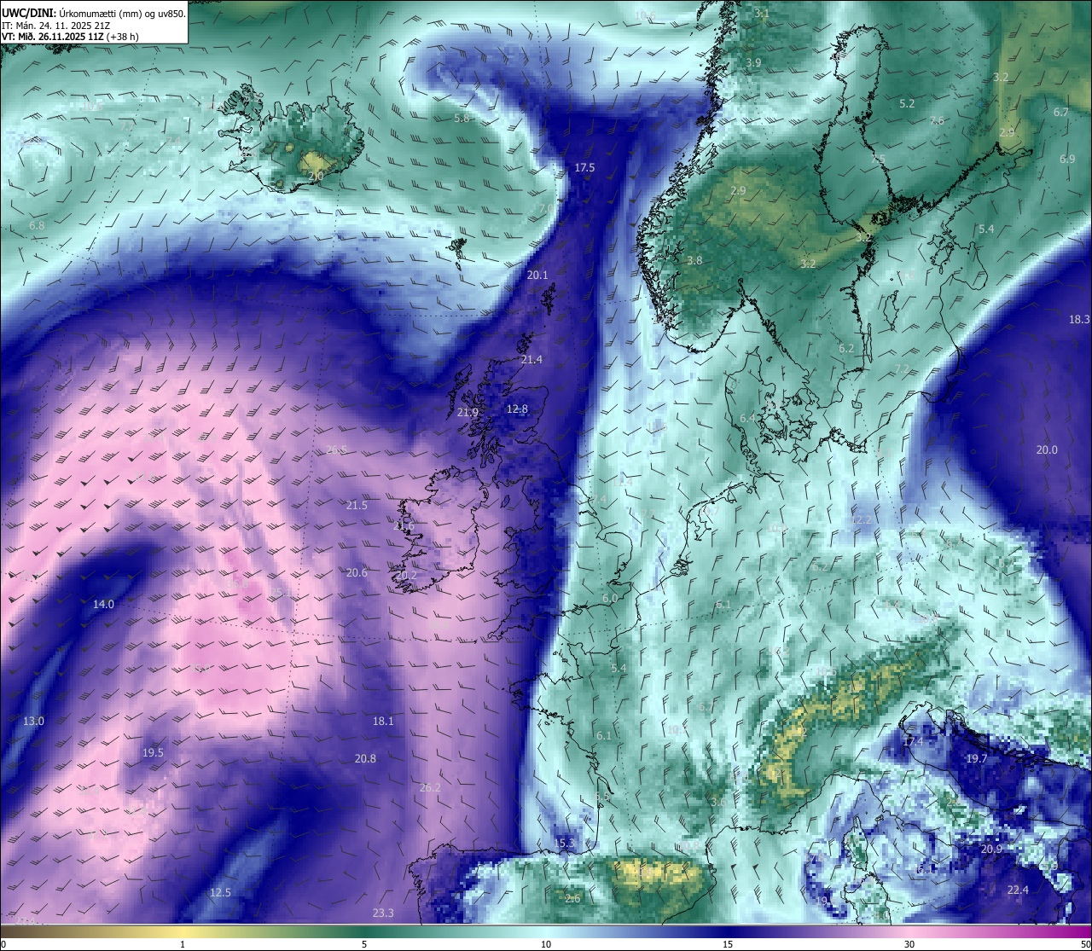Click the 5.8 value north of Iceland

[x=462, y=119]
